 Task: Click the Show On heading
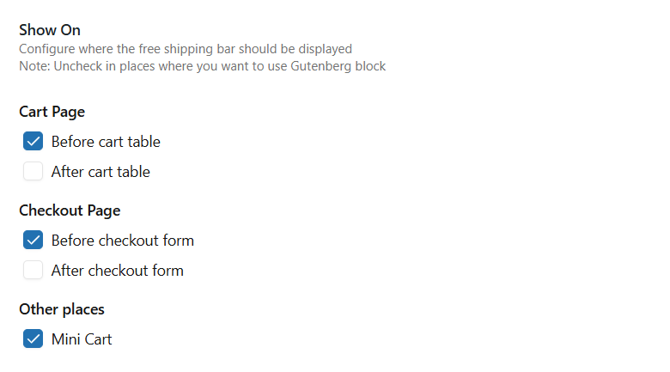click(50, 31)
